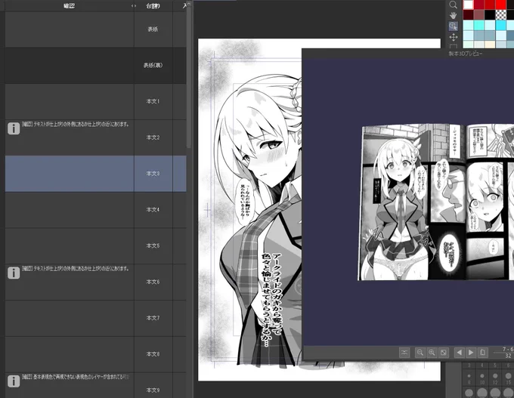Open the text warning message on 本文6
Viewport: 514px width, 398px height.
click(76, 269)
